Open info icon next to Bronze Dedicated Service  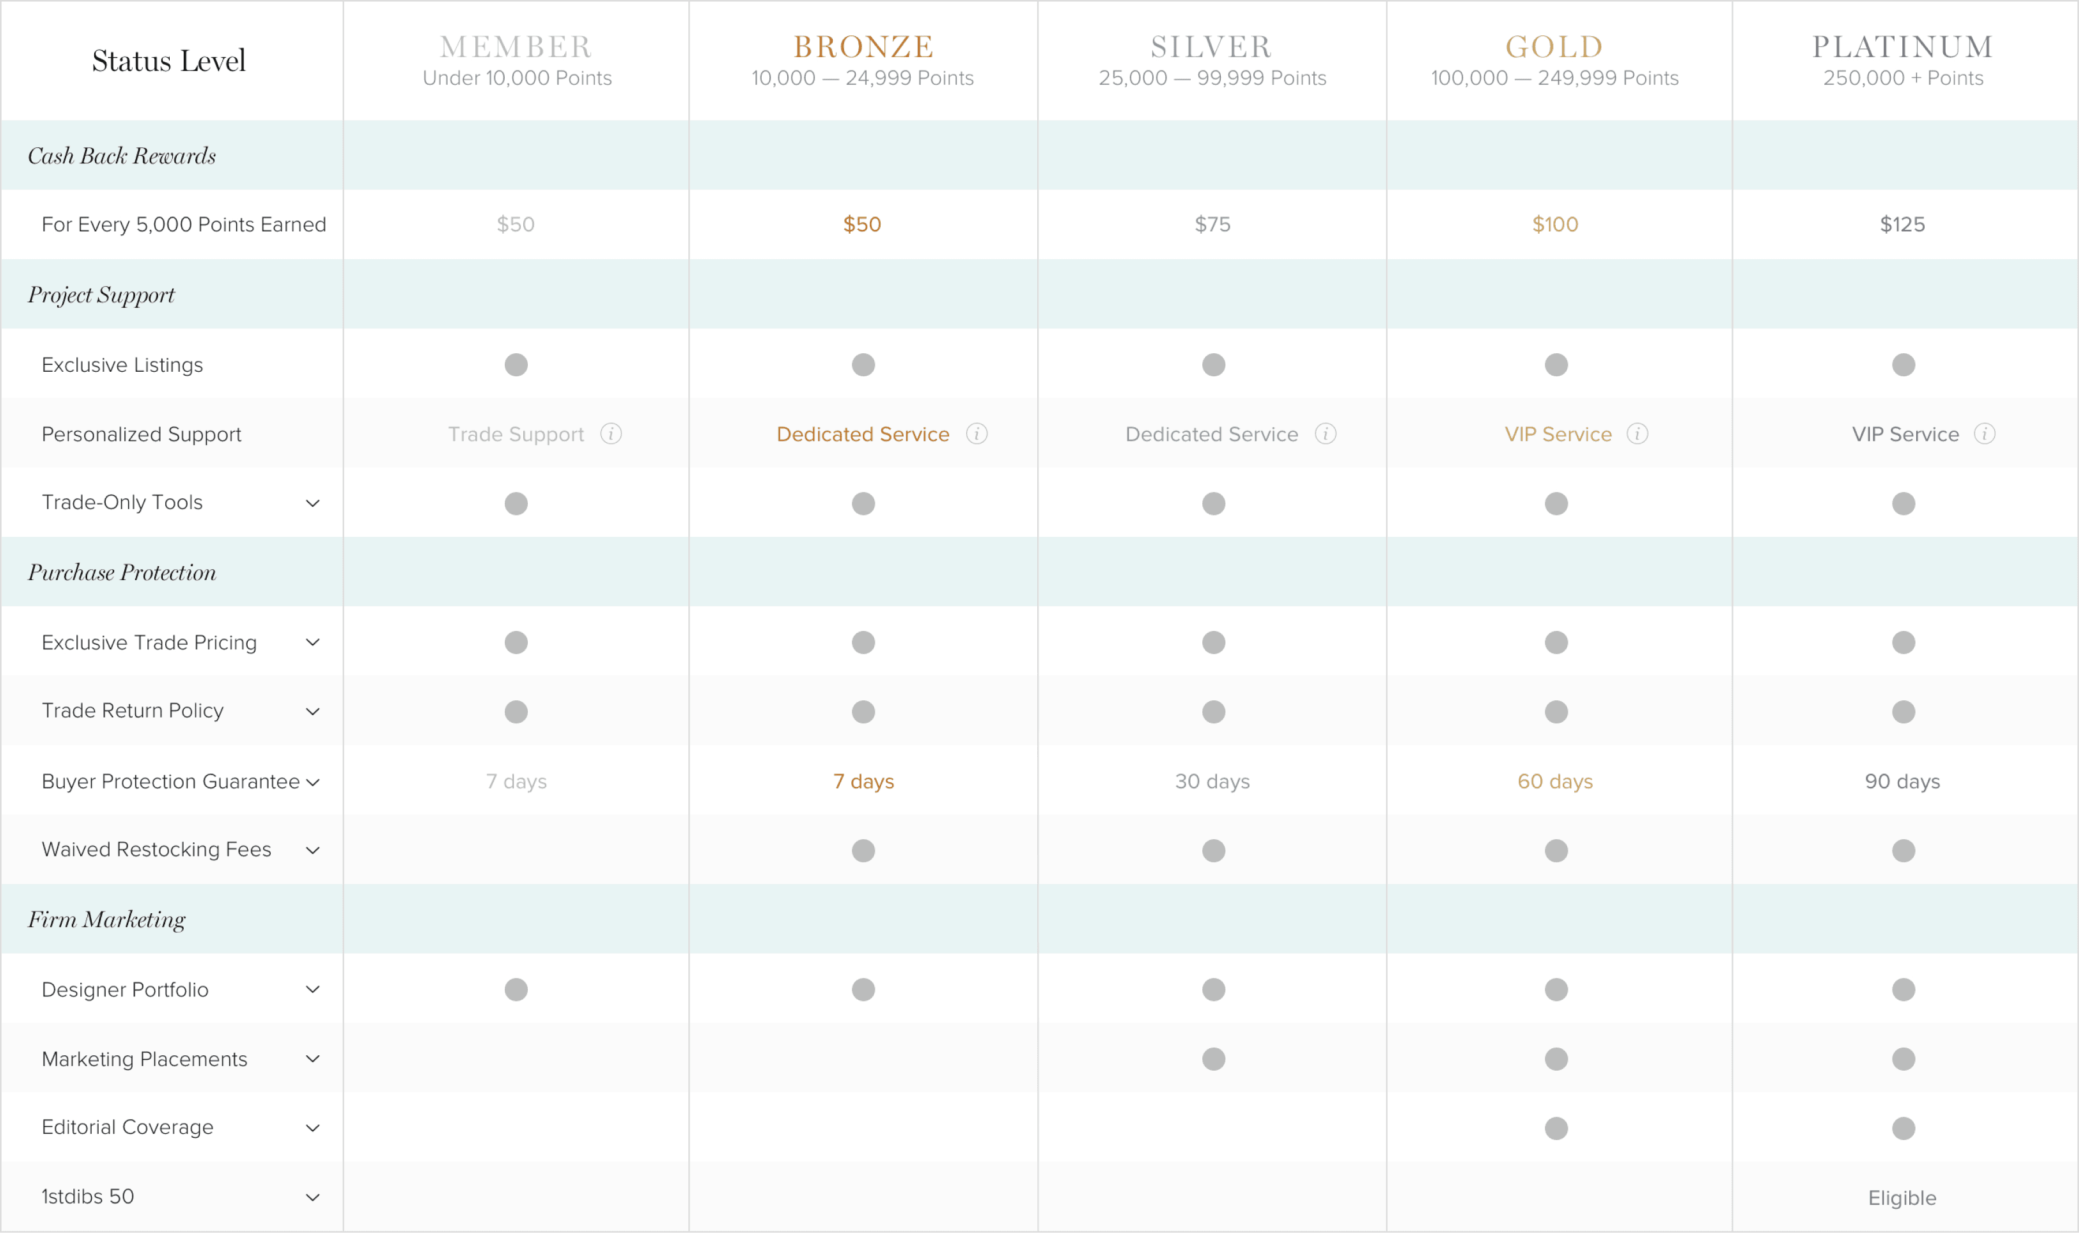pos(977,434)
